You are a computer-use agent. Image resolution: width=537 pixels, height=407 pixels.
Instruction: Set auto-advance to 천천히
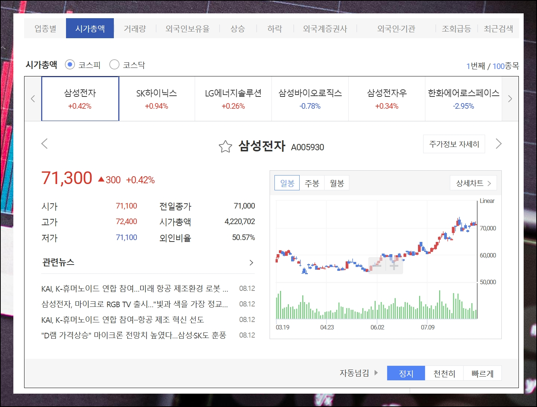pyautogui.click(x=444, y=373)
